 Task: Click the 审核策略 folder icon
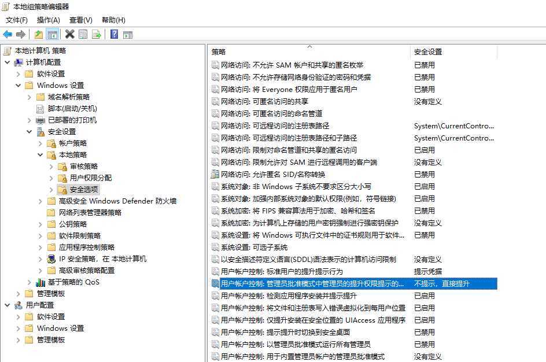point(62,167)
